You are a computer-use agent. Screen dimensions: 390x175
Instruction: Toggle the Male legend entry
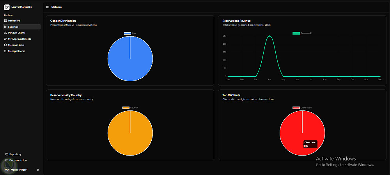[x=130, y=33]
